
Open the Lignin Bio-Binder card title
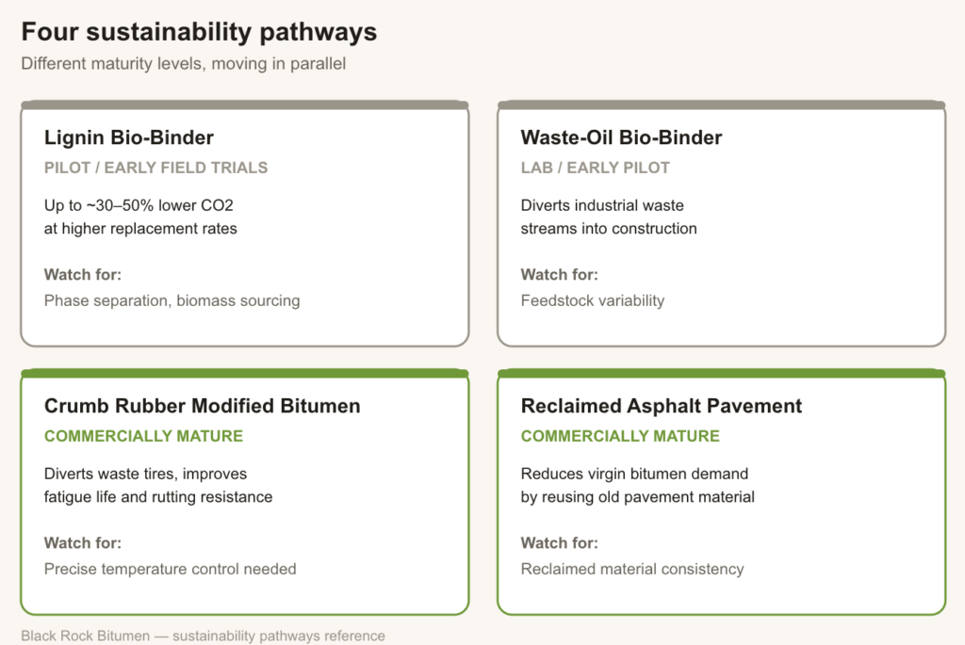(128, 137)
